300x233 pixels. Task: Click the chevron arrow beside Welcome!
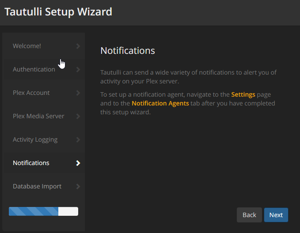pos(78,46)
